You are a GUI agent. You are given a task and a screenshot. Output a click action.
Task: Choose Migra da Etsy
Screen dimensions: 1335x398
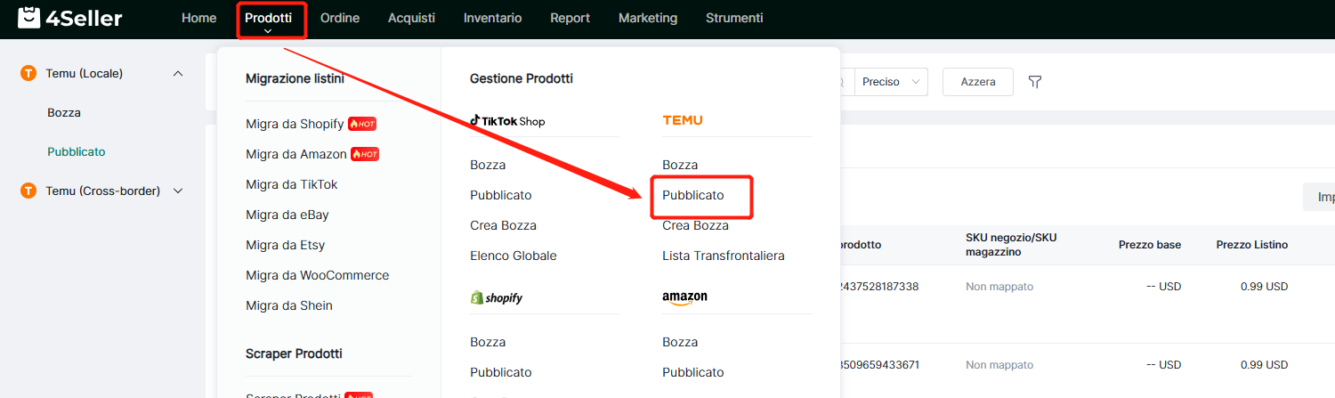(x=286, y=245)
